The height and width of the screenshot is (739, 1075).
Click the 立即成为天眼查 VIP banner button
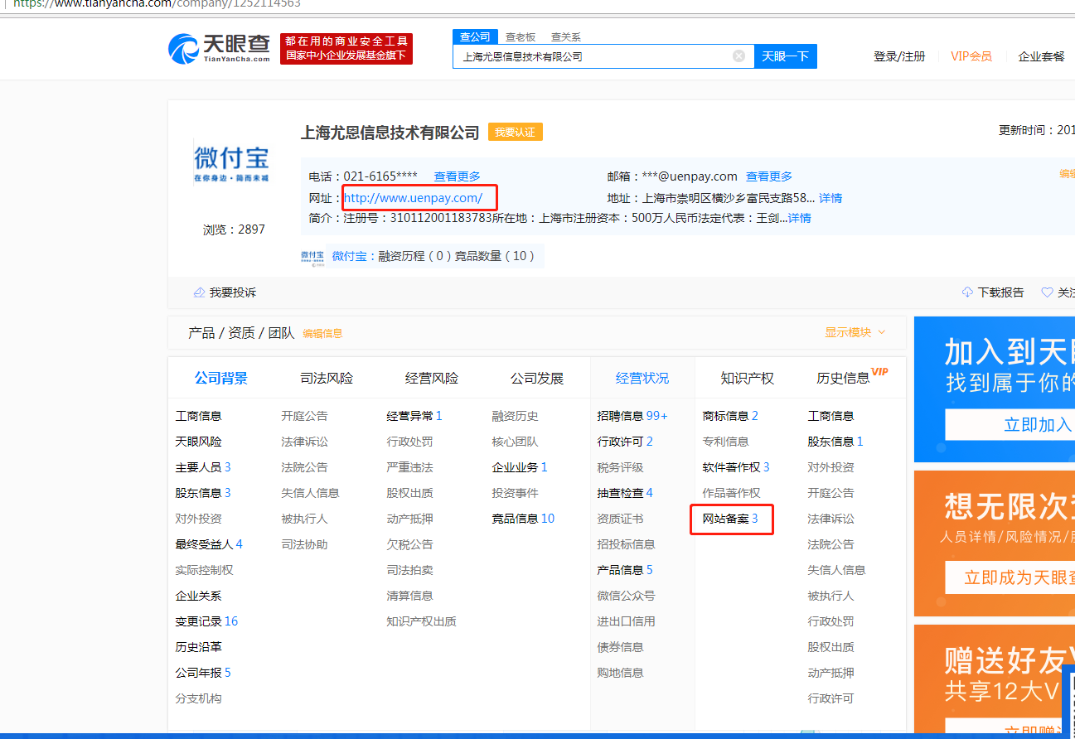pos(1010,577)
